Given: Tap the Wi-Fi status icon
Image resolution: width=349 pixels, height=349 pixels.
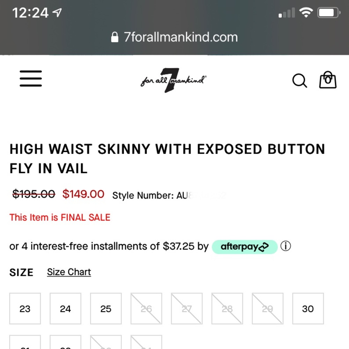Looking at the screenshot, I should (306, 13).
